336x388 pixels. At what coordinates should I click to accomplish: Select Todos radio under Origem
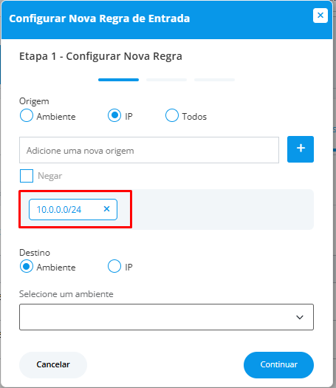(x=172, y=115)
